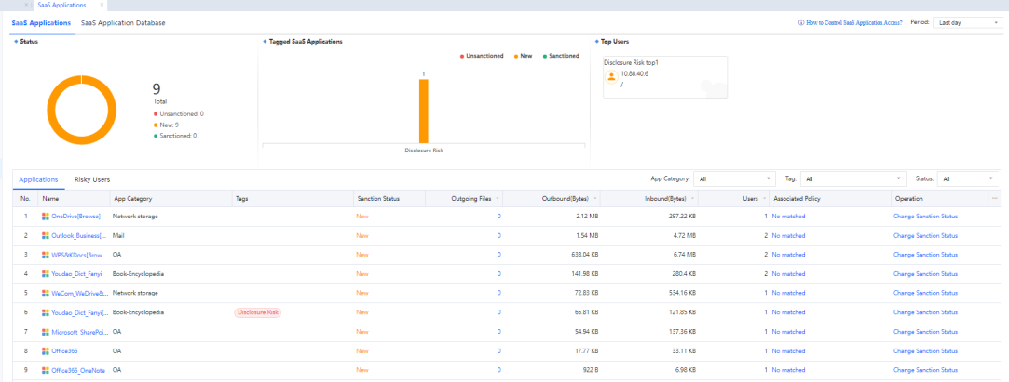Toggle the Unsanctioned legend in chart

[483, 56]
